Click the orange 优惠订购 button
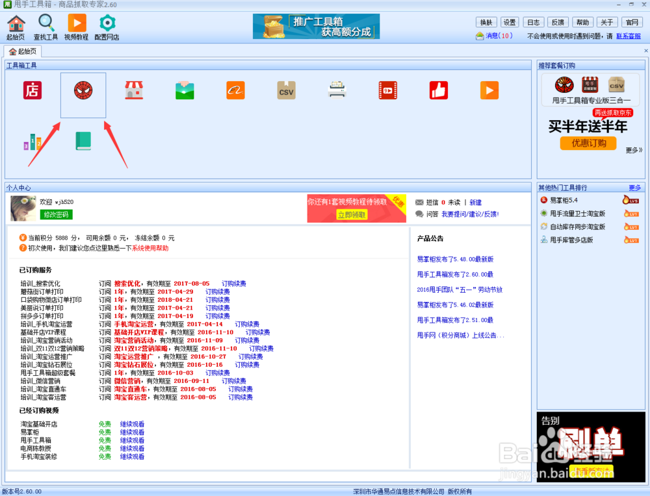This screenshot has width=650, height=496. (588, 143)
